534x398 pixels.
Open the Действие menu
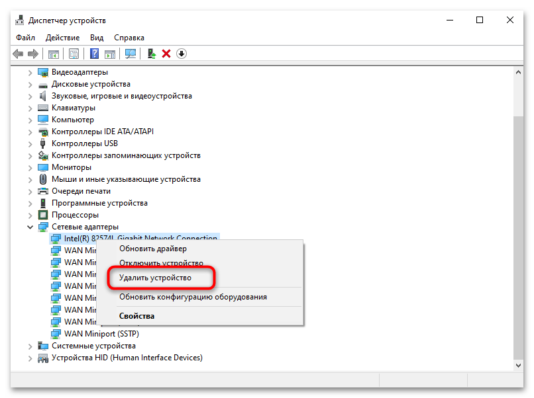coord(62,38)
